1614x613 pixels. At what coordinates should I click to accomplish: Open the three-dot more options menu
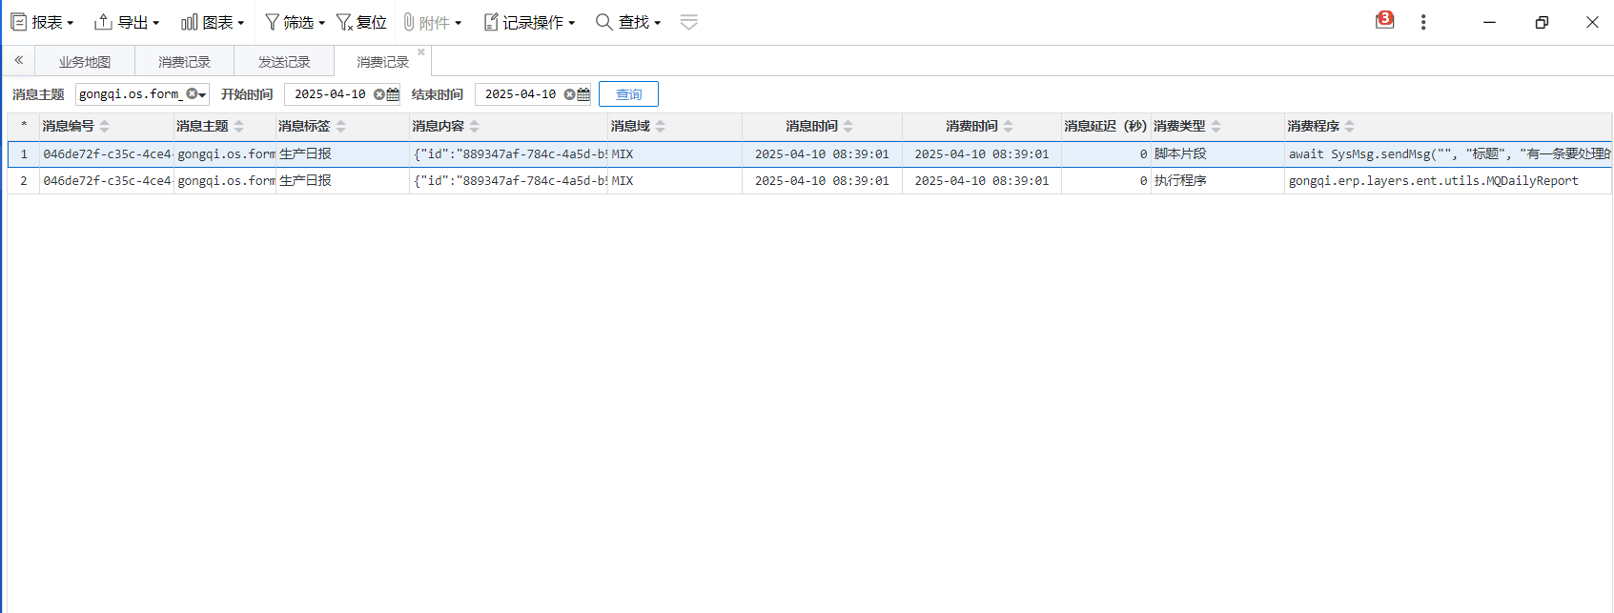[x=1423, y=22]
